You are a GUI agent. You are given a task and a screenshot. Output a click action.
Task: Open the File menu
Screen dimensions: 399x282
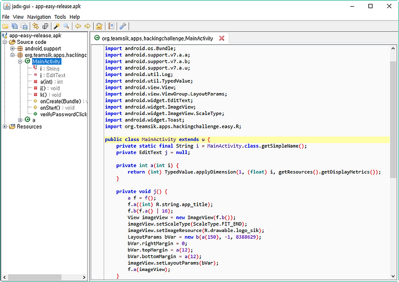(6, 17)
